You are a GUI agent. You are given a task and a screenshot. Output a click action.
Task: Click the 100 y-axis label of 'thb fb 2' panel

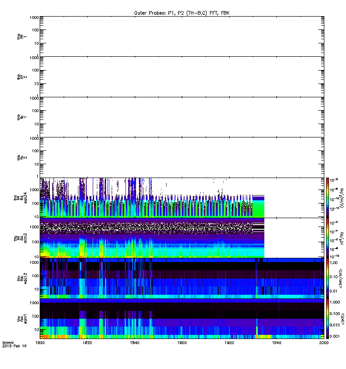(x=36, y=151)
